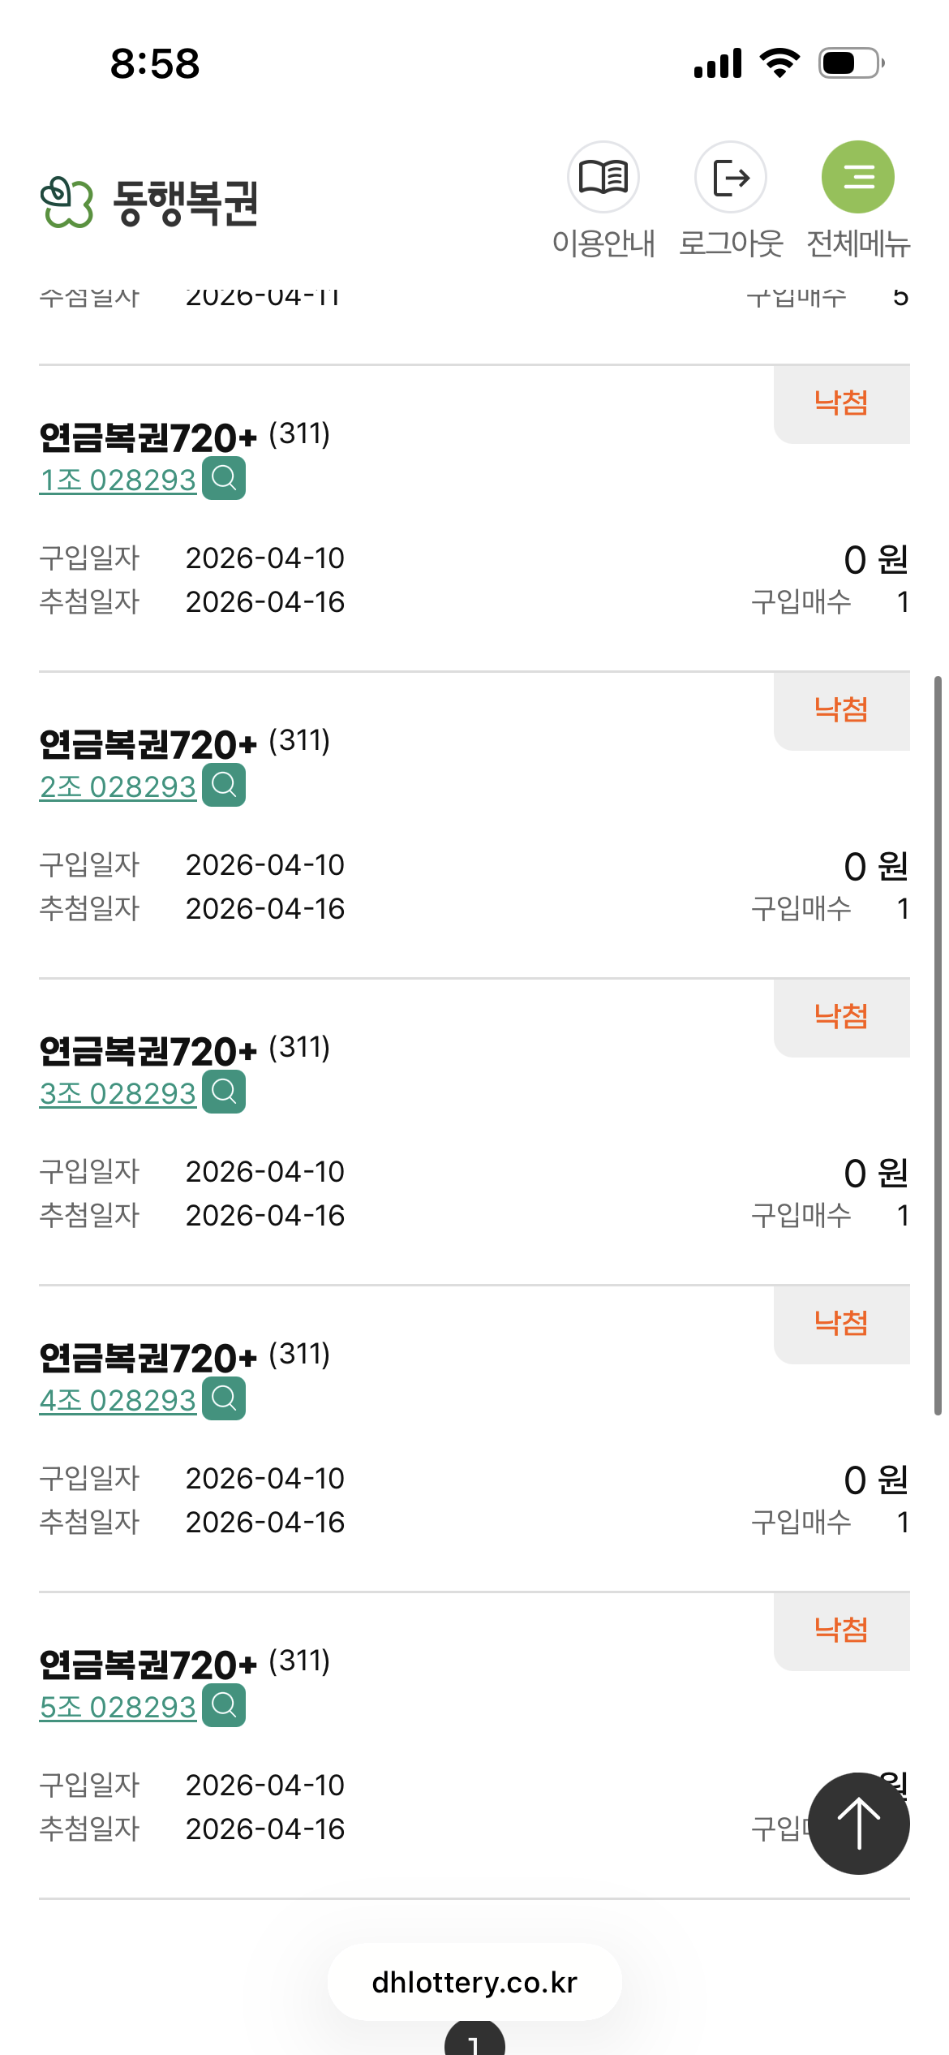Open ticket number link 5조 028293
949x2055 pixels.
click(x=118, y=1708)
